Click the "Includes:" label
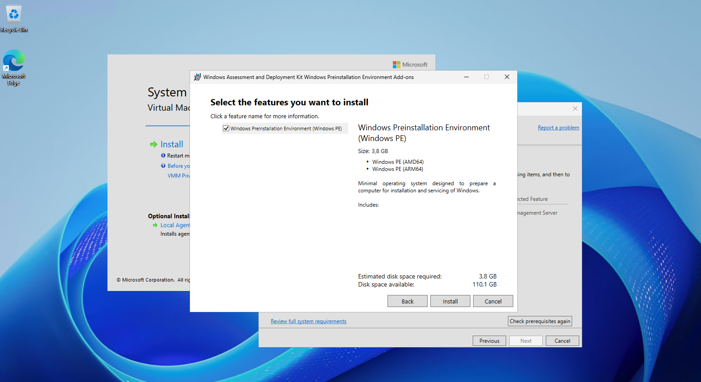701x382 pixels. 368,205
